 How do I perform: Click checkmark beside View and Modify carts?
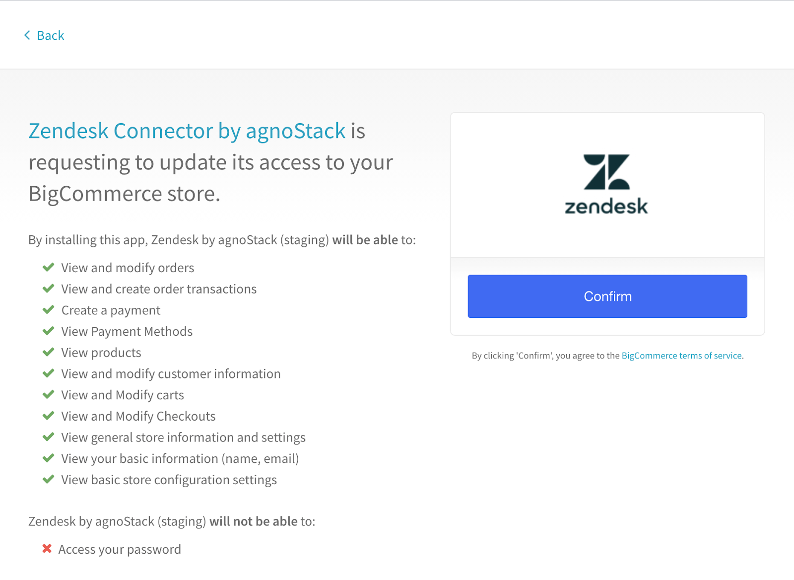point(48,395)
